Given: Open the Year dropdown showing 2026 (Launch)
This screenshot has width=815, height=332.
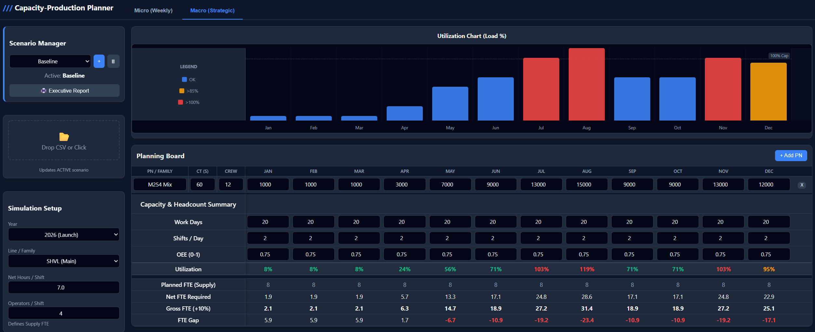Looking at the screenshot, I should pyautogui.click(x=64, y=234).
